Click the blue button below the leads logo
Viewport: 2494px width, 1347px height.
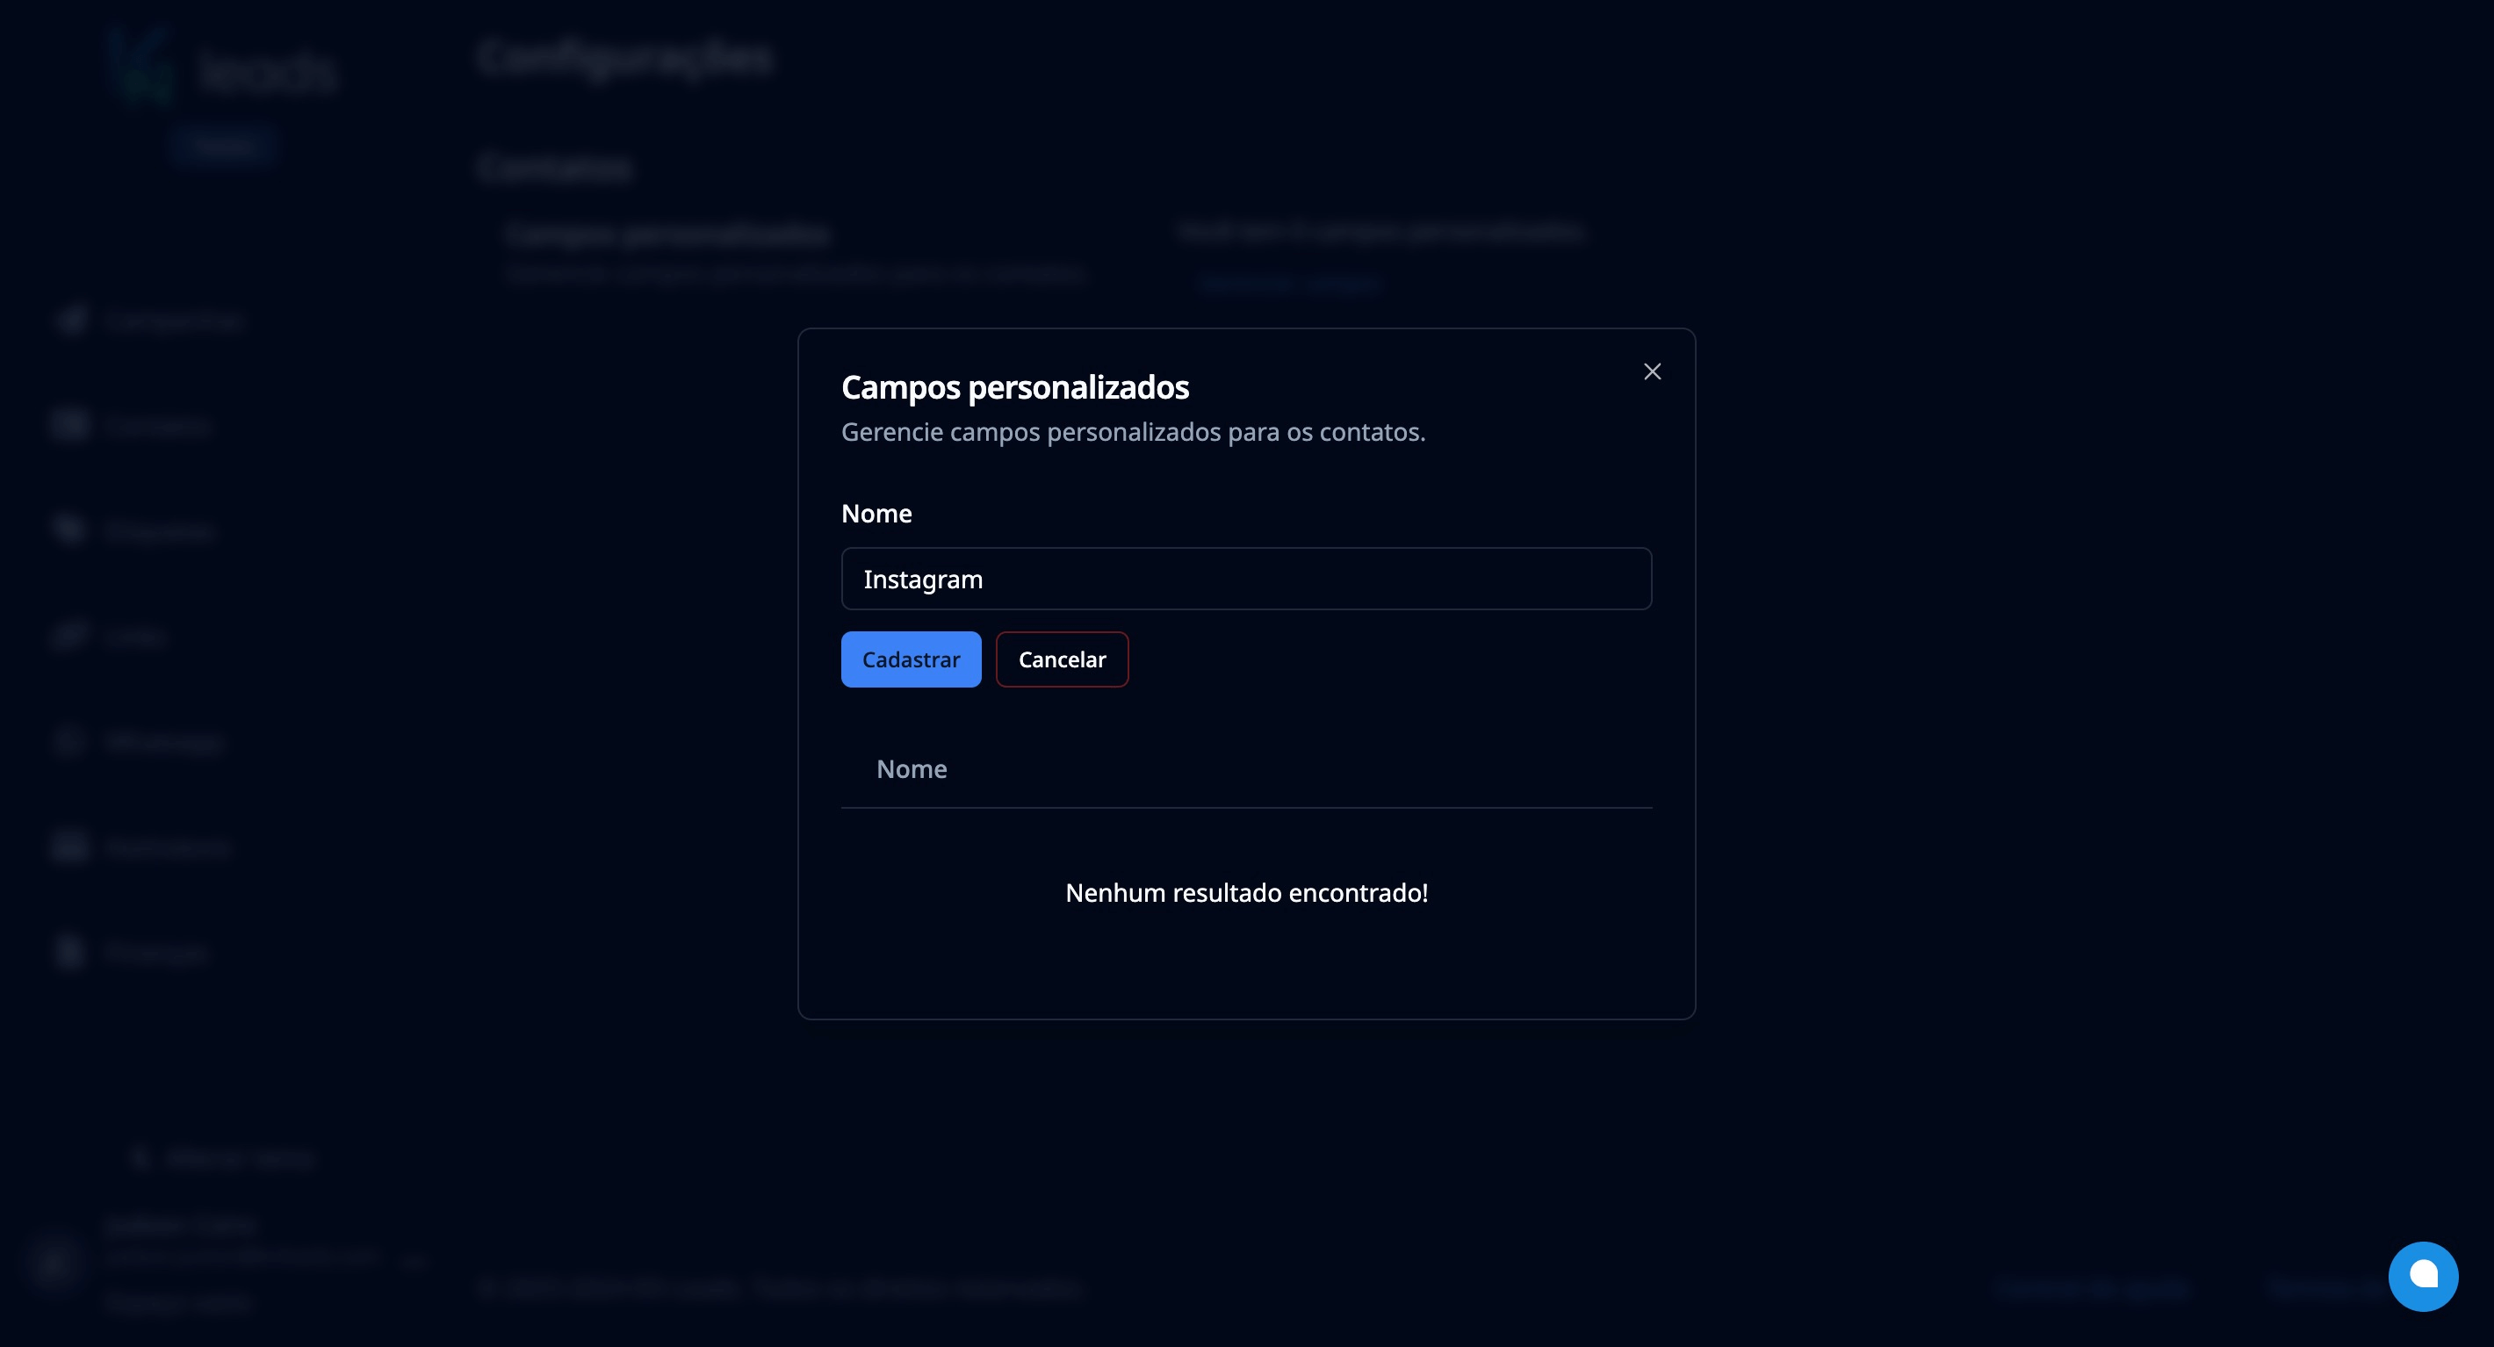point(224,144)
